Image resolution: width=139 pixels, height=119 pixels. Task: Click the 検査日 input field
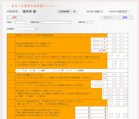[x=20, y=22]
